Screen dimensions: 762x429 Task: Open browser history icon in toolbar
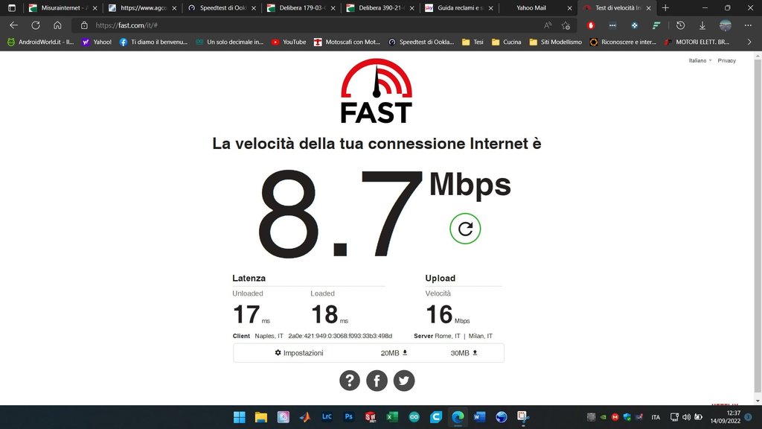(x=680, y=25)
